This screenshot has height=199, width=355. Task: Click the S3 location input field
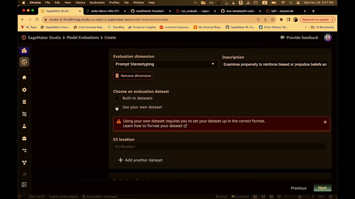[x=219, y=147]
